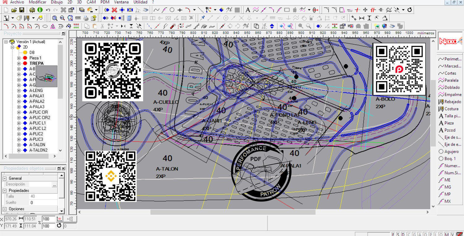Viewport: 464px width, 236px height.
Task: Click the blue up-down triangles icon
Action: (x=272, y=26)
